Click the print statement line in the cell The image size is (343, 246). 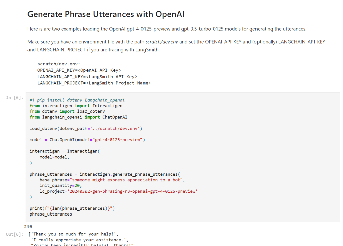click(72, 208)
